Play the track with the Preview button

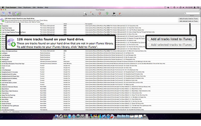tap(114, 14)
